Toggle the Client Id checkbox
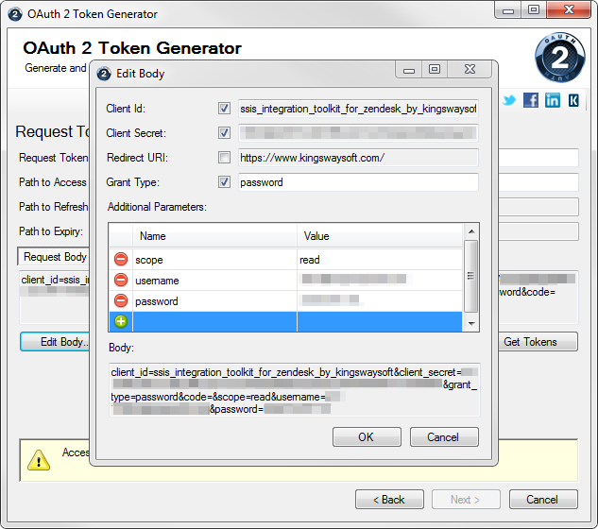Screen dimensions: 598x529 [224, 109]
